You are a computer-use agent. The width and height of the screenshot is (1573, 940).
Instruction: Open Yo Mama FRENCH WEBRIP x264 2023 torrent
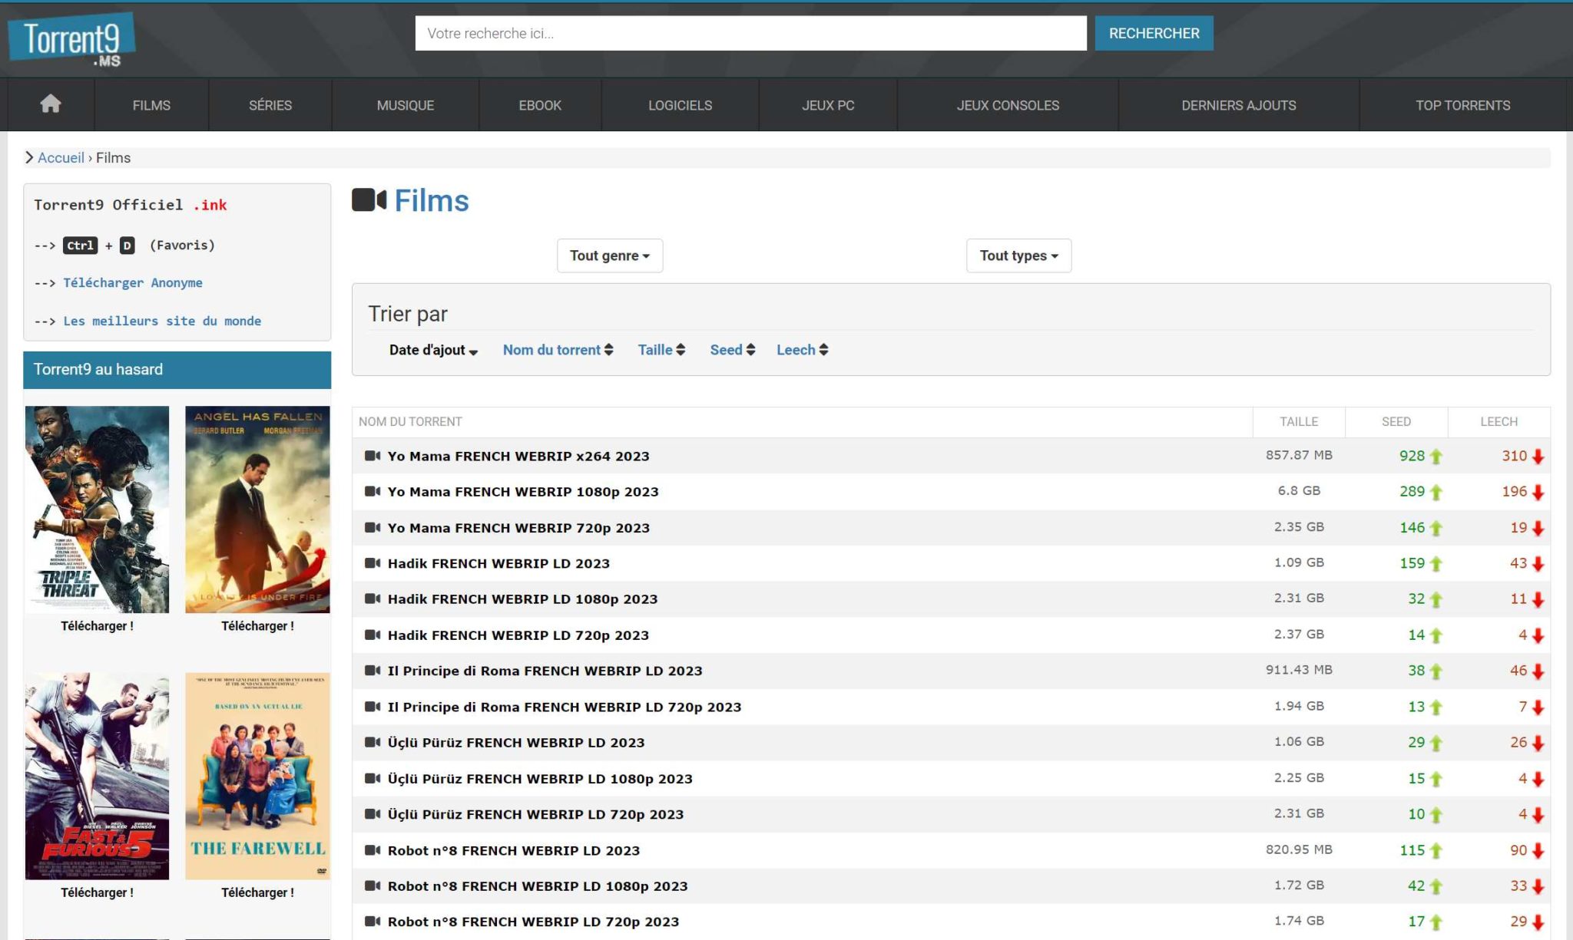[518, 456]
